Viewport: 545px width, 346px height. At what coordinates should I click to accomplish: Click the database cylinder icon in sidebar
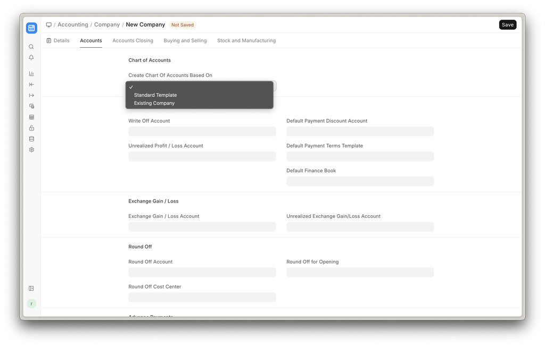tap(31, 139)
